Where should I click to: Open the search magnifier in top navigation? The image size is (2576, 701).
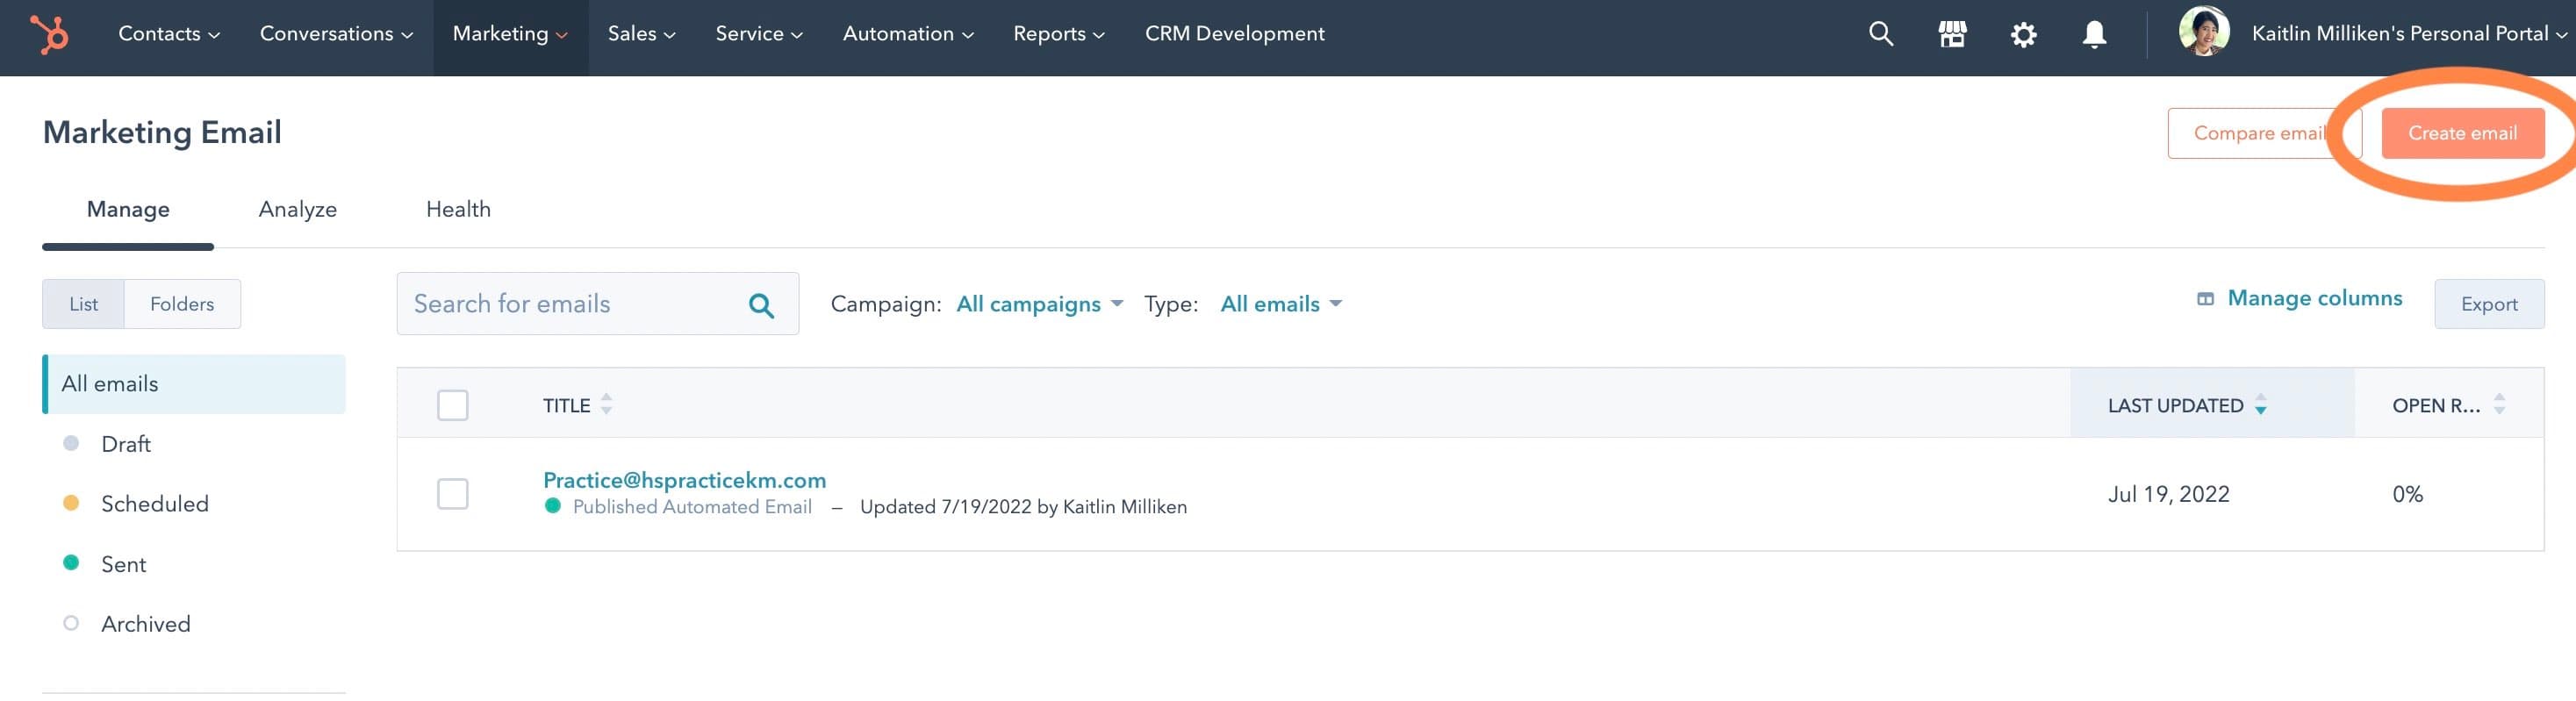pos(1880,35)
